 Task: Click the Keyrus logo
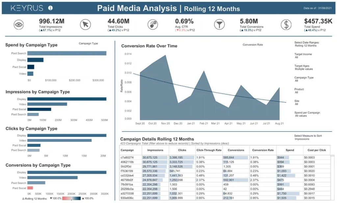tap(27, 8)
